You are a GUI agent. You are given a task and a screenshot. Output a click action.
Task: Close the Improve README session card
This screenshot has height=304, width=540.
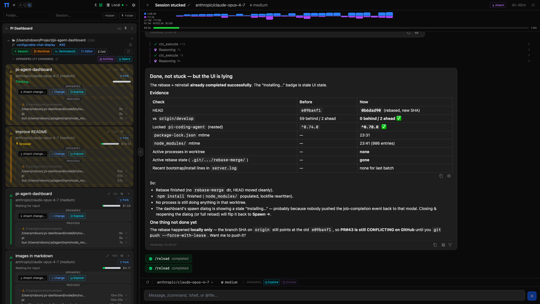(x=129, y=132)
